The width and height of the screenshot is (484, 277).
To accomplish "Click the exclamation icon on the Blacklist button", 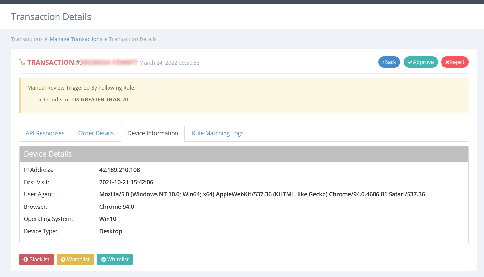I will pos(26,259).
